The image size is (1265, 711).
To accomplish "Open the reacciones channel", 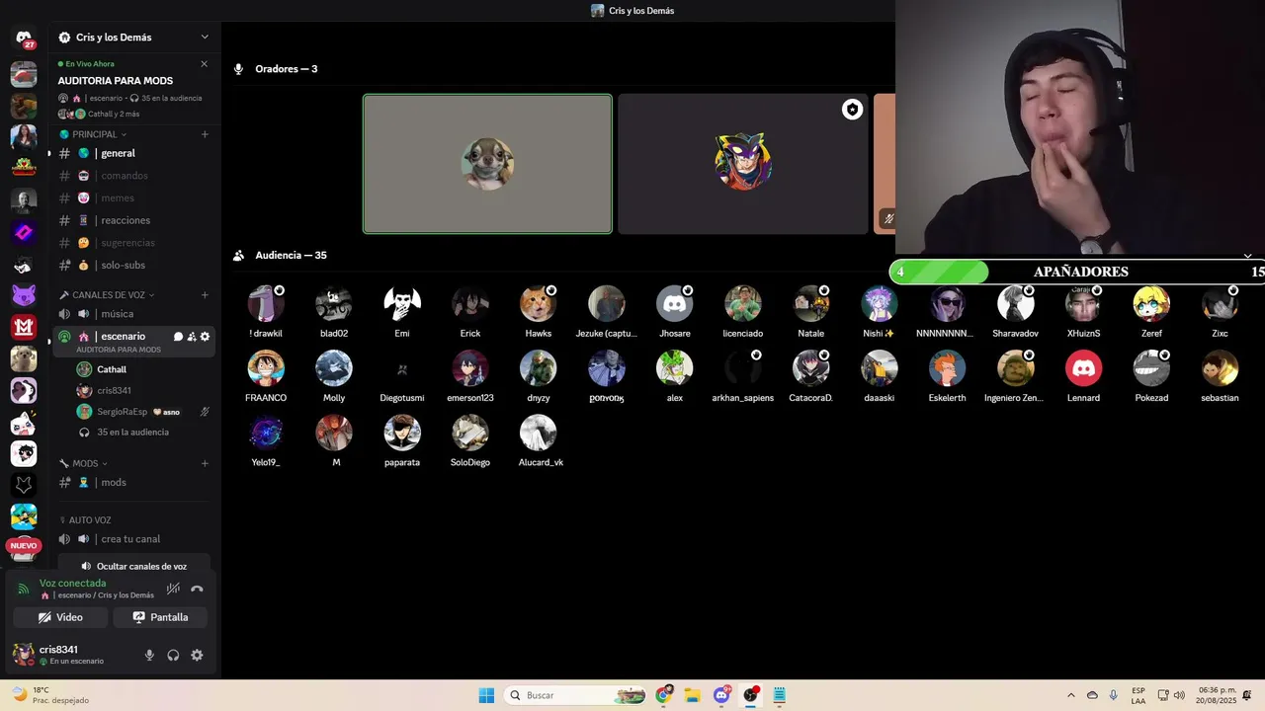I will point(133,220).
